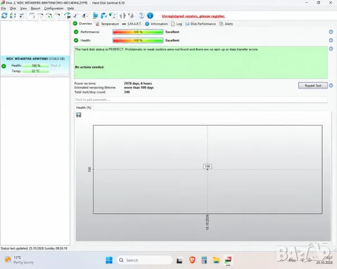The height and width of the screenshot is (269, 337).
Task: Switch to the S.M.A.R.T. tab
Action: (x=132, y=24)
